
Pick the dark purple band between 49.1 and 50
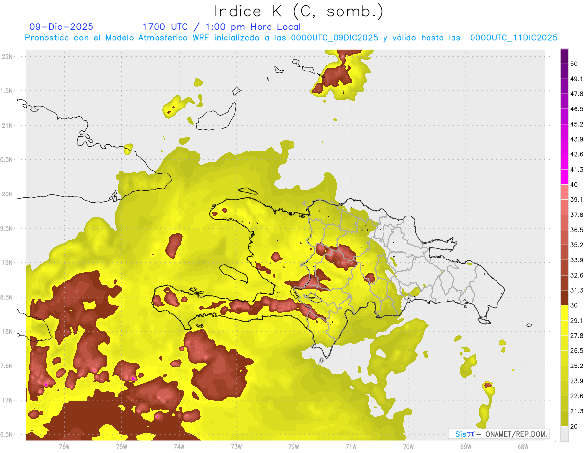tap(564, 71)
